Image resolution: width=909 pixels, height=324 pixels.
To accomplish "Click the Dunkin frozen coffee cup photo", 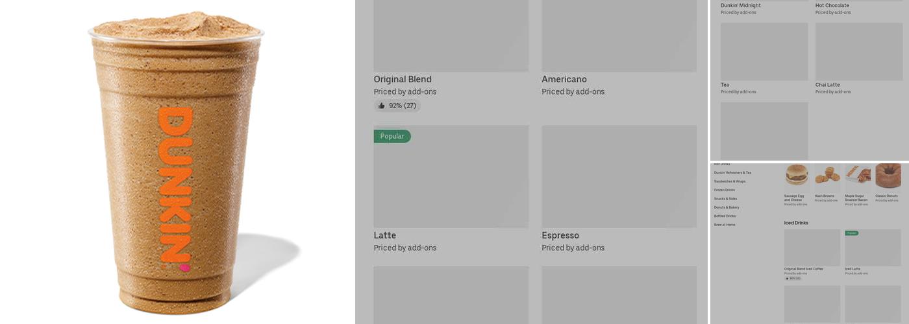I will (x=176, y=162).
